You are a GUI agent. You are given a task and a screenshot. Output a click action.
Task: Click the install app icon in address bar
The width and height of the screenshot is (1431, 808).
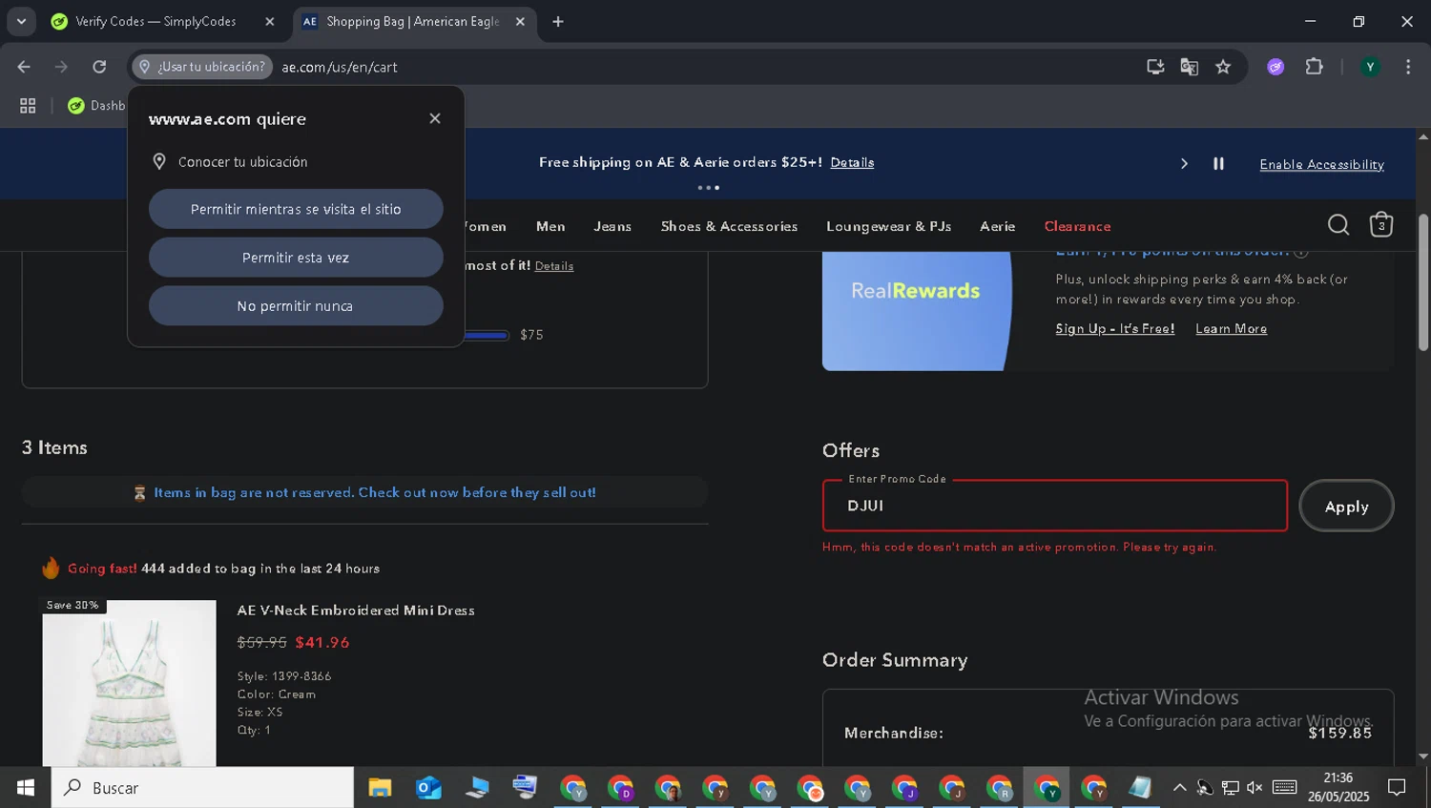tap(1155, 67)
